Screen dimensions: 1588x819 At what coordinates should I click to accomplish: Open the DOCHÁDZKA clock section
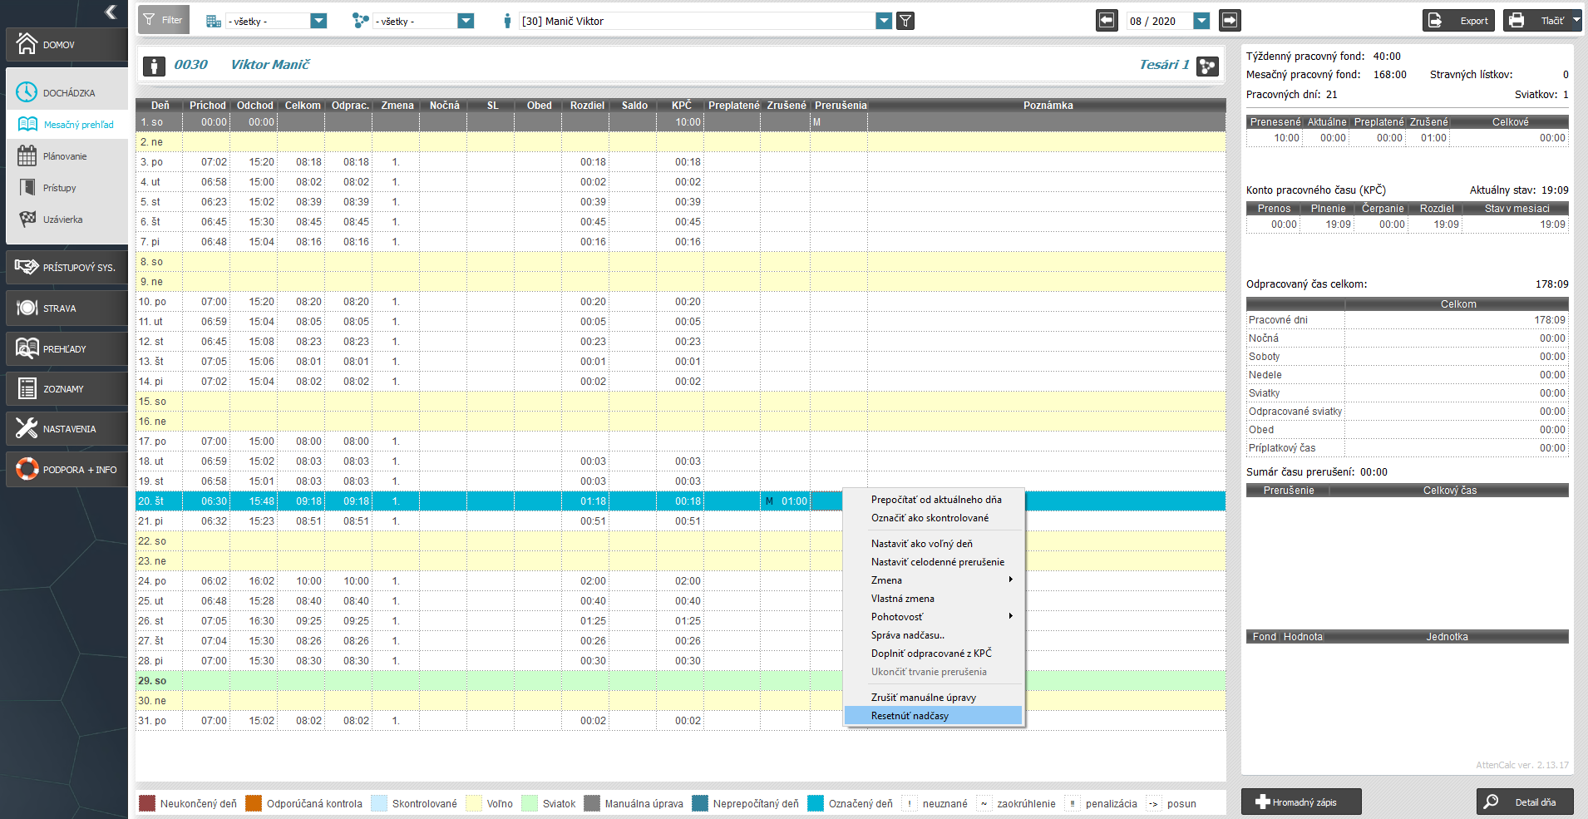(67, 92)
